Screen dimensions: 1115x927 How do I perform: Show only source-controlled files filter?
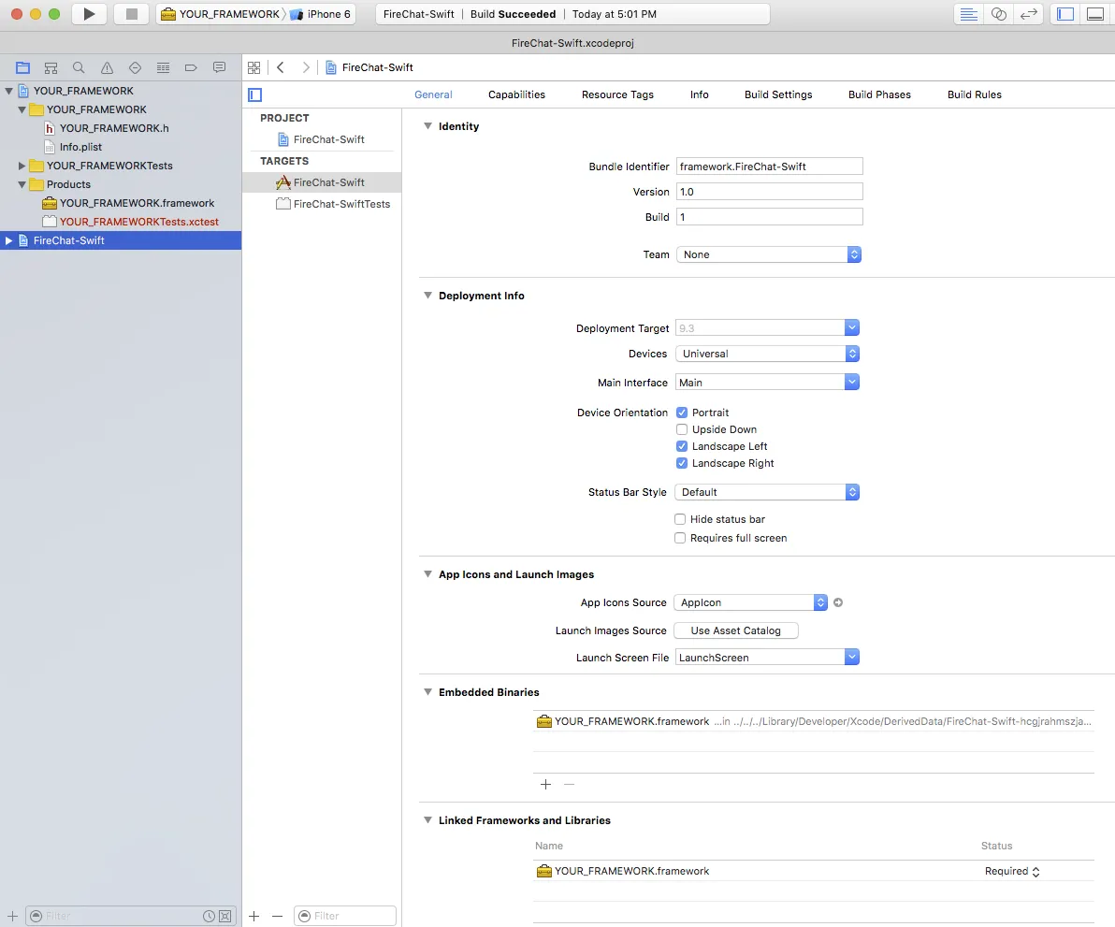pyautogui.click(x=224, y=916)
